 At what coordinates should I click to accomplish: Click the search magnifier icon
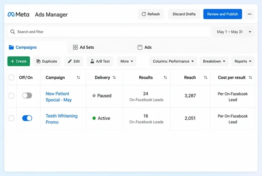[13, 32]
